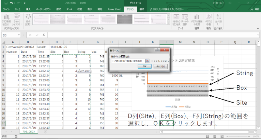Click the Select Data icon (データの選択)
This screenshot has width=261, height=139.
coord(185,19)
